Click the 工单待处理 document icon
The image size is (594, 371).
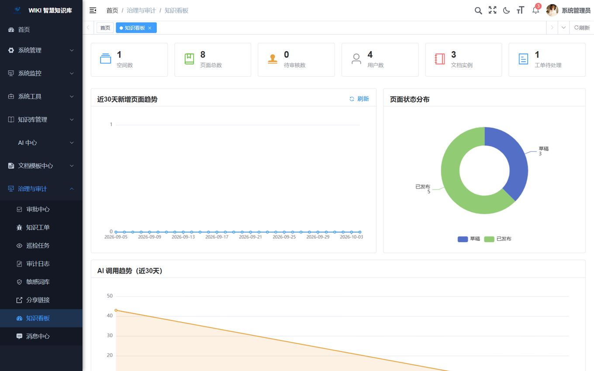[523, 59]
